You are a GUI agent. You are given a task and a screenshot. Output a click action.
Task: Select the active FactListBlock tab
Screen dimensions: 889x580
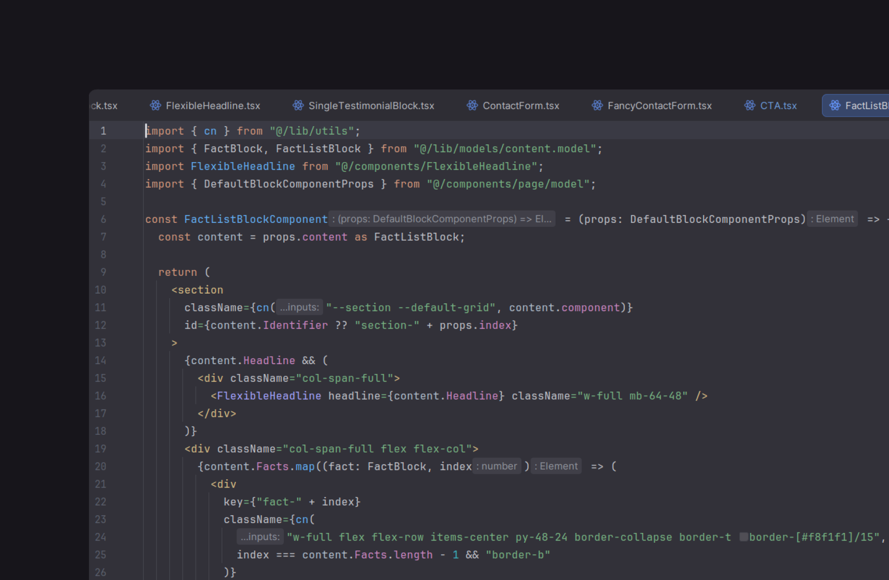(856, 106)
